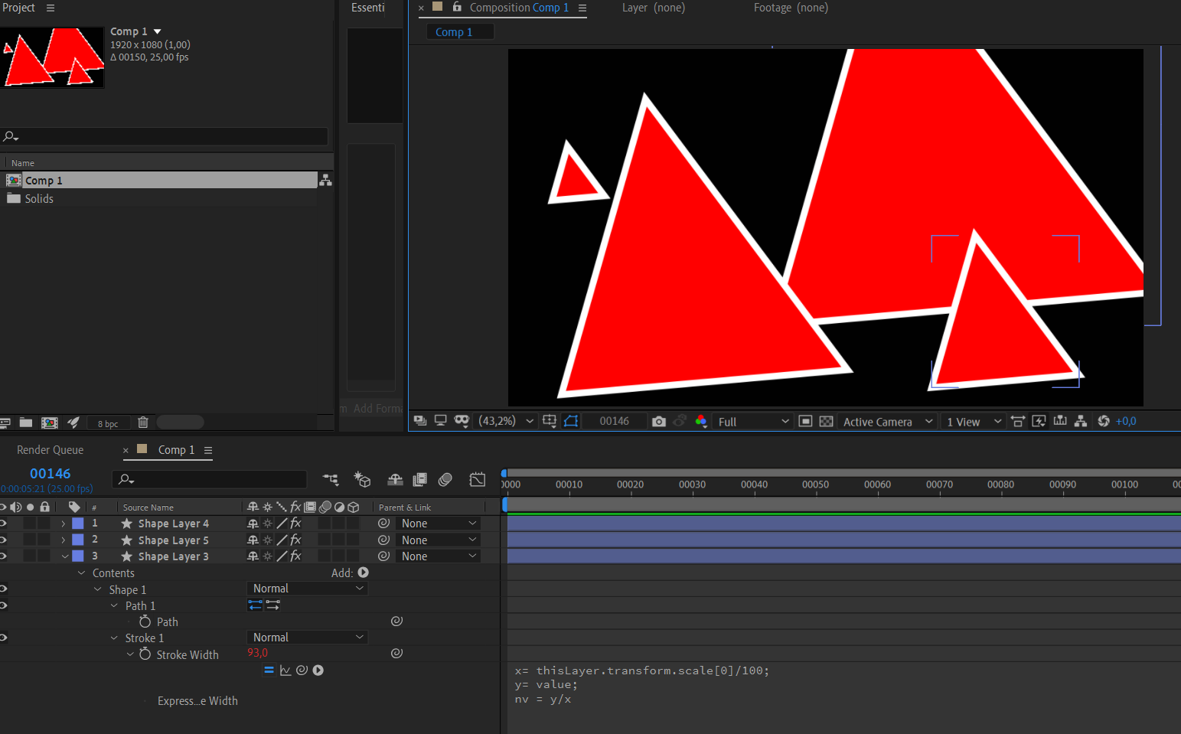Take a snapshot of the composition view
Viewport: 1181px width, 734px height.
click(x=658, y=421)
